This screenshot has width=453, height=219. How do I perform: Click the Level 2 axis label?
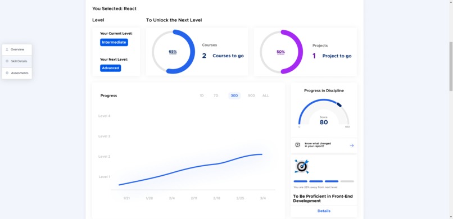105,156
